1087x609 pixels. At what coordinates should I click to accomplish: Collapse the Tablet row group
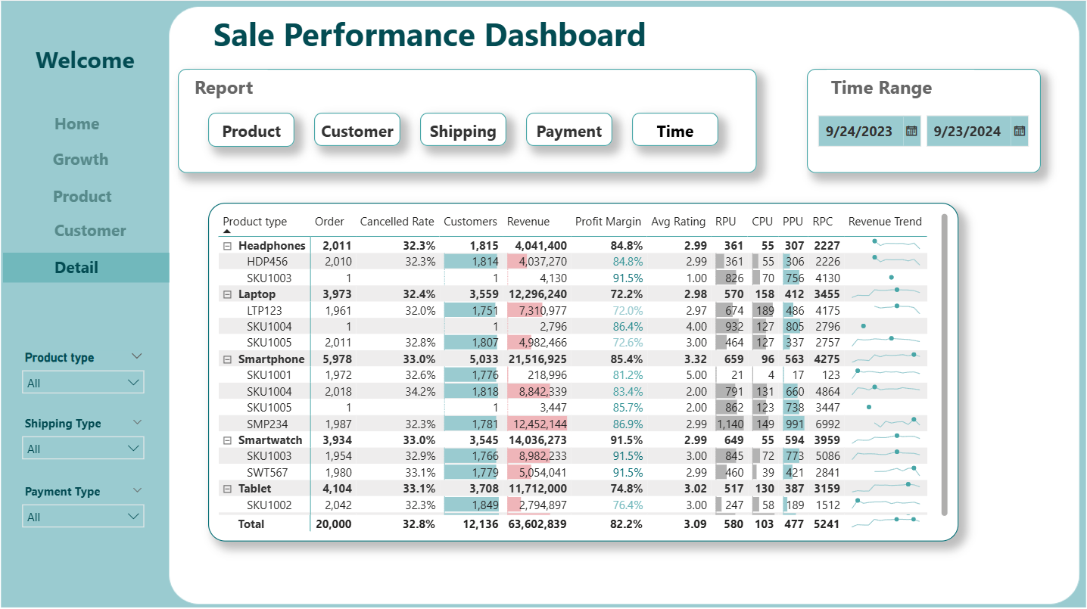227,489
